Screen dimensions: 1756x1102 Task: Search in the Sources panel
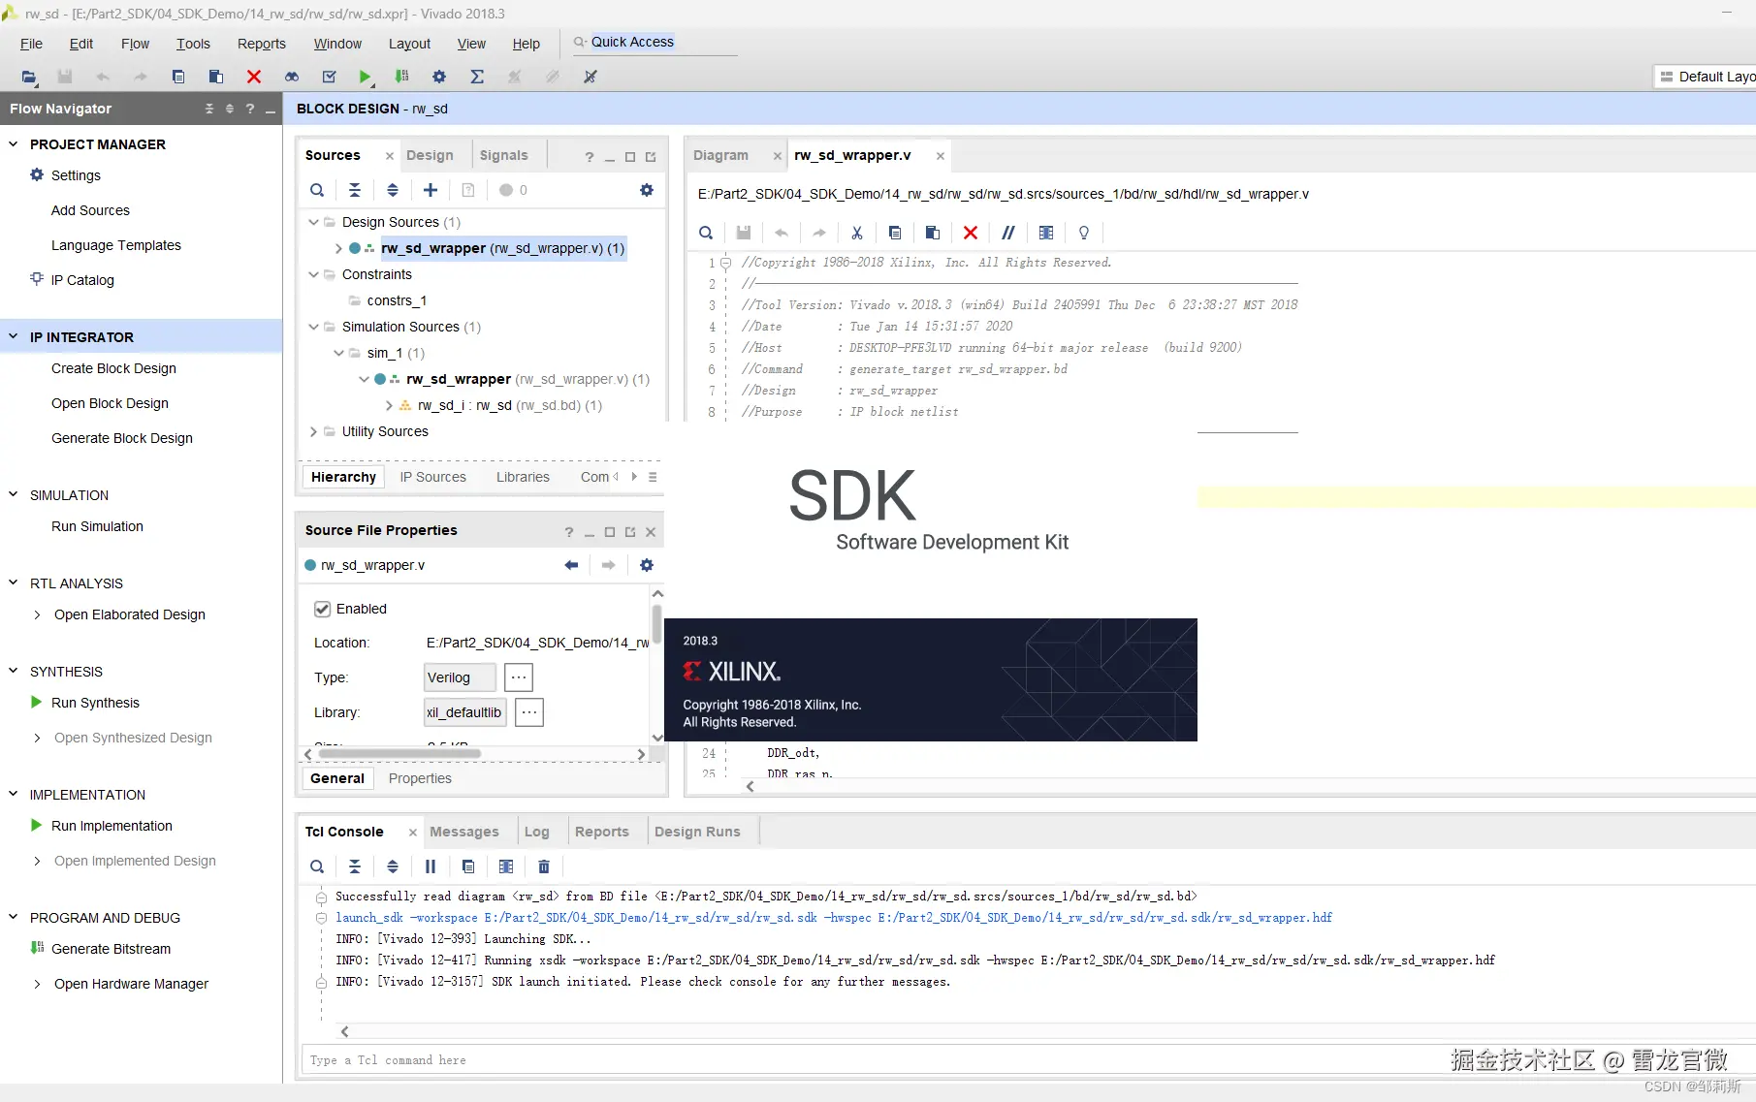[x=317, y=190]
